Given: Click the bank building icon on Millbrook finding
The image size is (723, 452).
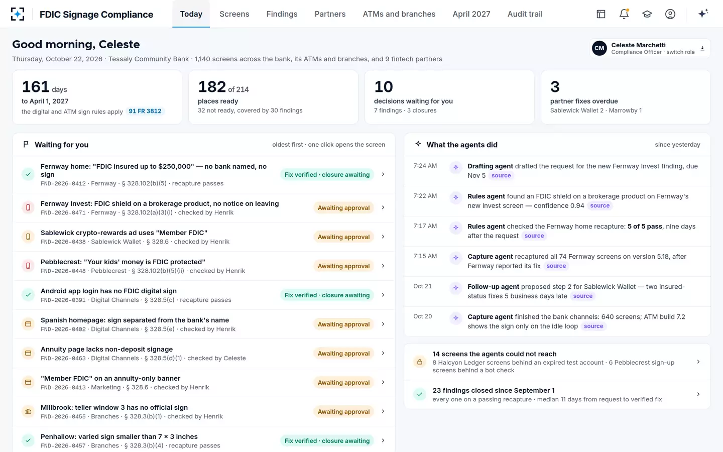Looking at the screenshot, I should pos(28,411).
